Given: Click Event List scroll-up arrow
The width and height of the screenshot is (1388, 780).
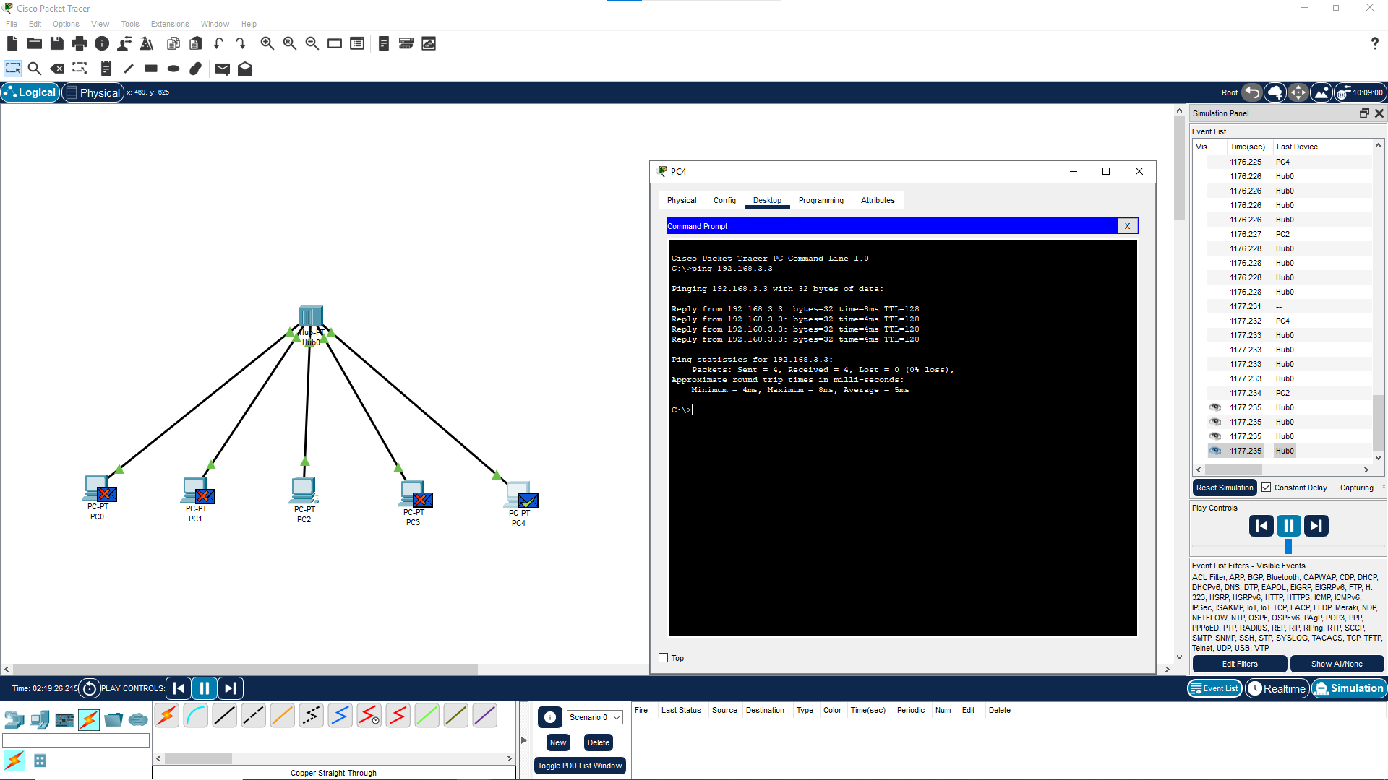Looking at the screenshot, I should (1378, 146).
